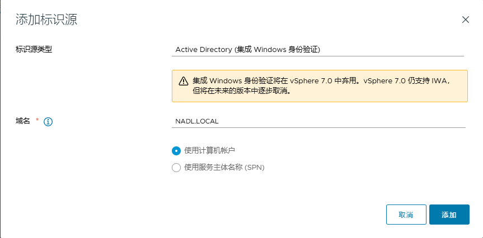Click the 但将在未来的版本中逐步取消 warning line
This screenshot has width=483, height=238.
[242, 91]
